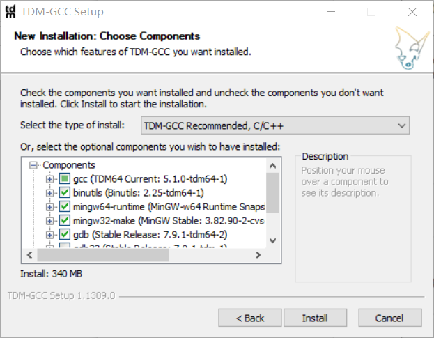The width and height of the screenshot is (434, 338).
Task: Click the component list scroll-up arrow
Action: (x=272, y=166)
